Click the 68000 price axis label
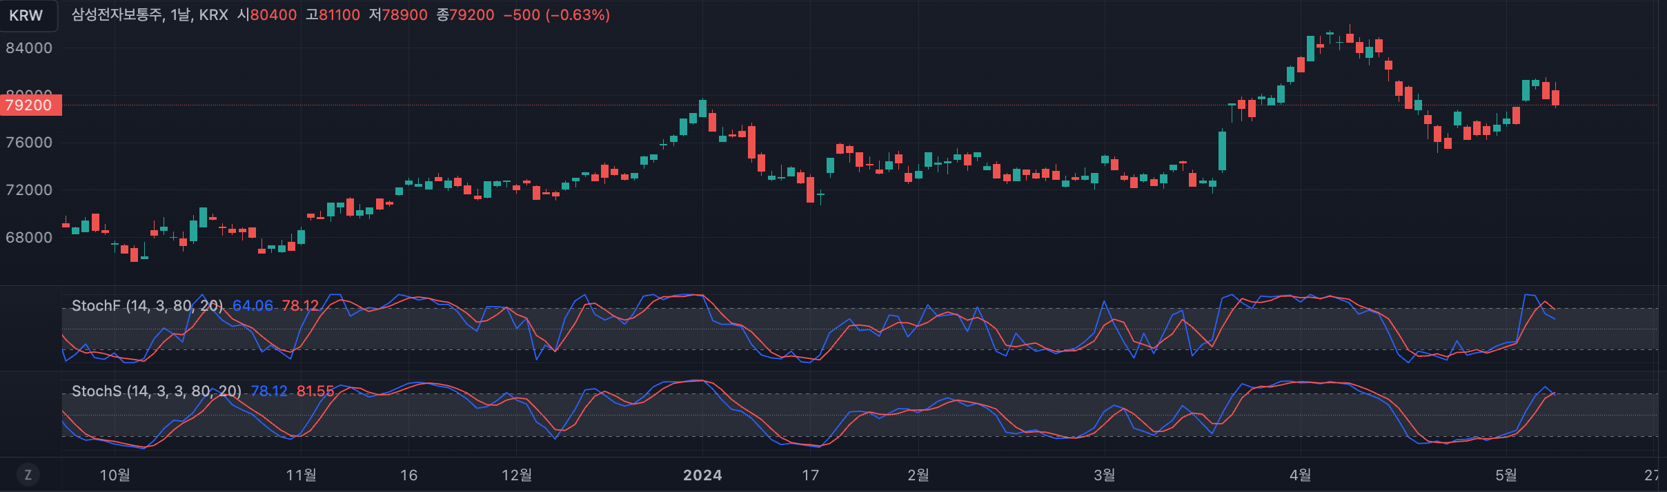1667x492 pixels. tap(29, 238)
